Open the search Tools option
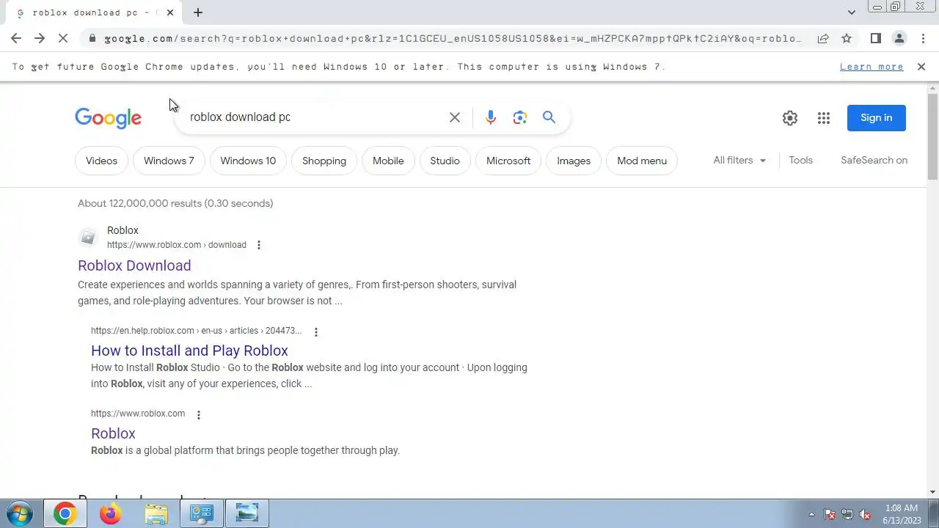Viewport: 939px width, 528px height. point(800,160)
